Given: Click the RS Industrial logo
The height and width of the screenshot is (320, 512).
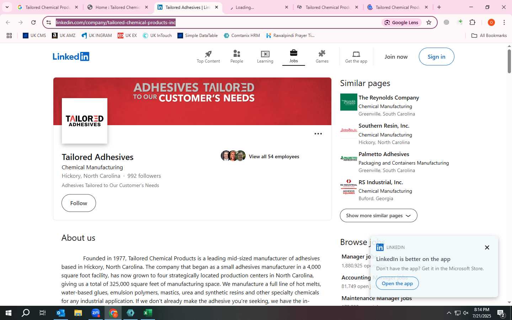Looking at the screenshot, I should click(x=349, y=187).
